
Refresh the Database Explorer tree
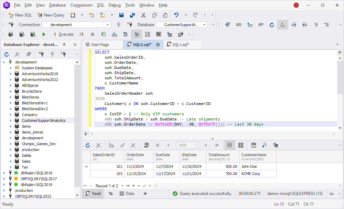point(7,54)
